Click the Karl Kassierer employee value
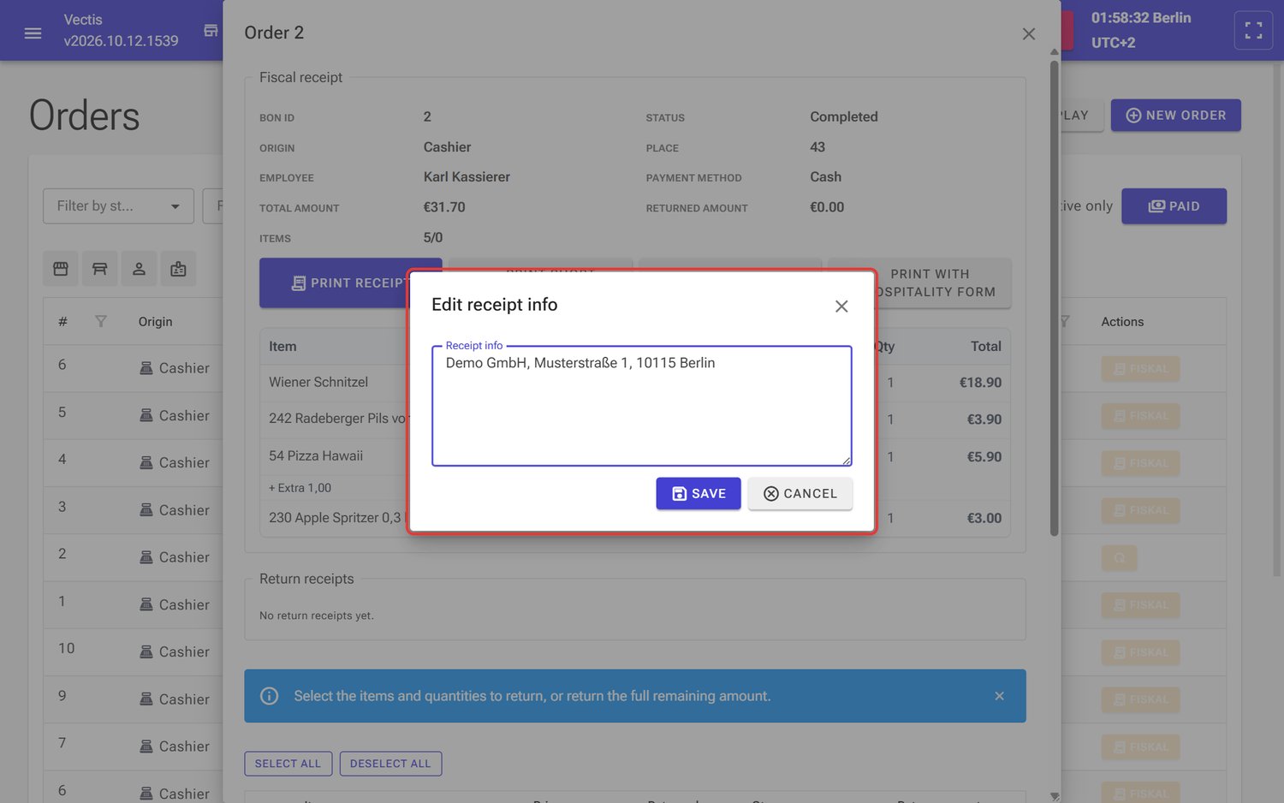 (467, 177)
